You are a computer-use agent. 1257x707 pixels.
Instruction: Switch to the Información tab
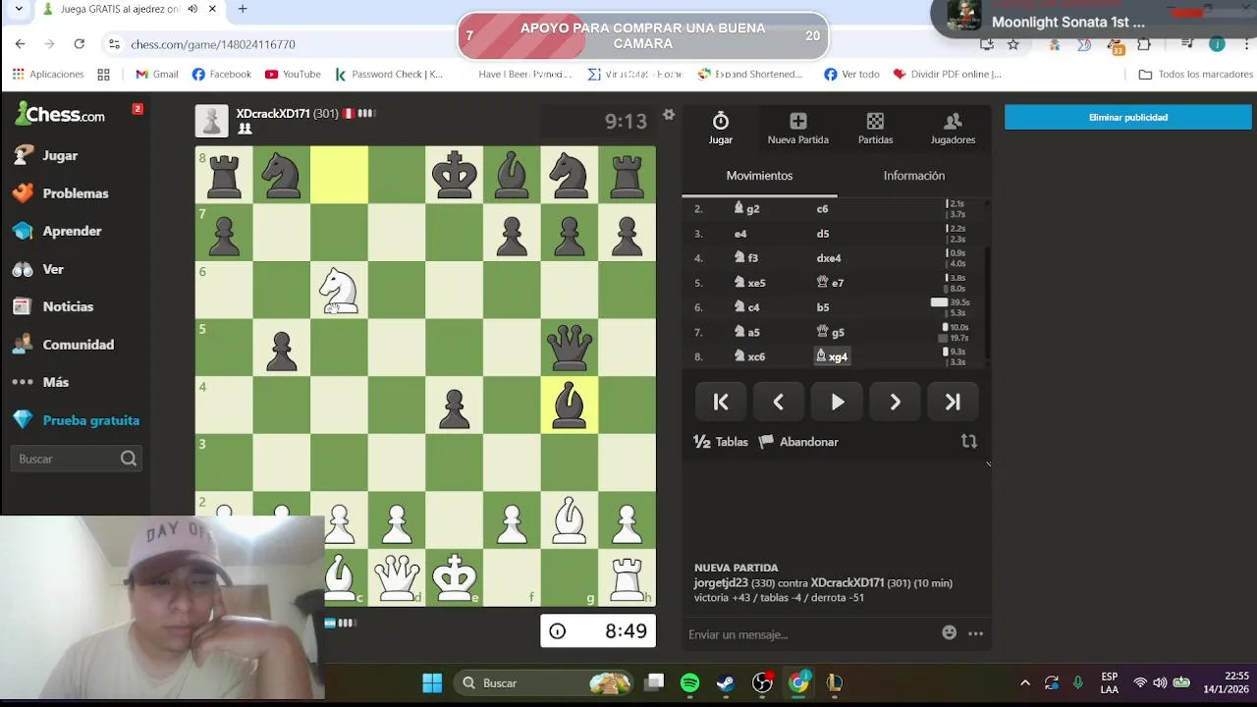[x=914, y=176]
